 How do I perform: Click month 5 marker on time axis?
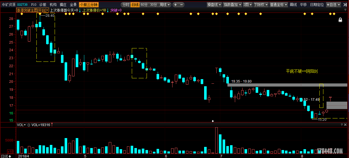tap(85, 156)
